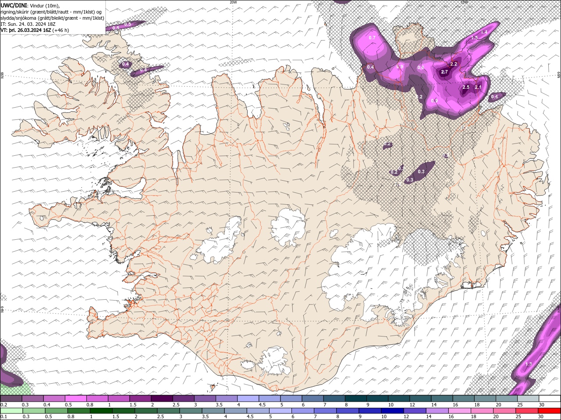Click the dark teal 8 swatch in upper legend row
Viewport: 561px width, 420px height.
355,399
